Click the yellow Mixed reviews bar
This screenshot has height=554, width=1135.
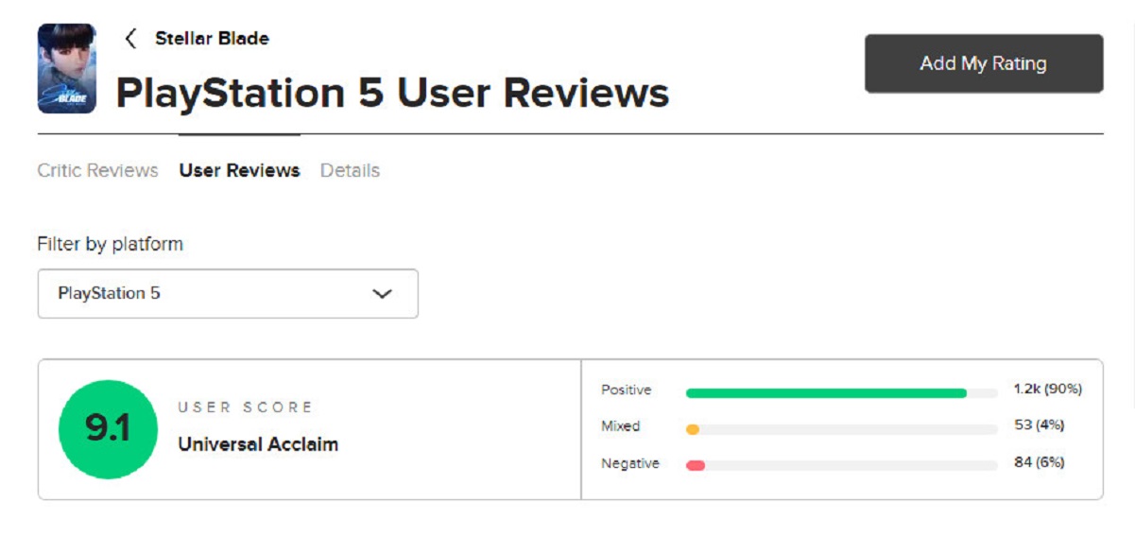[692, 429]
